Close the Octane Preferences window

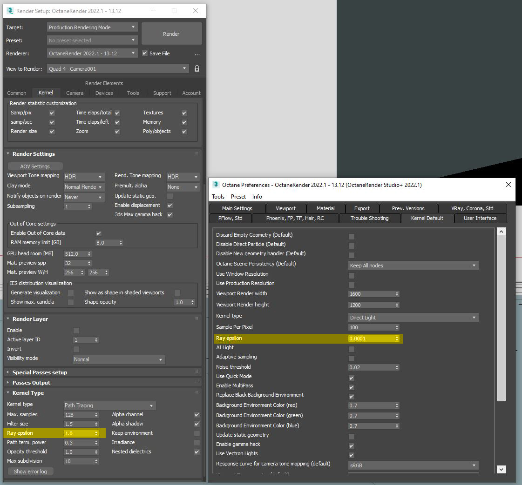508,185
